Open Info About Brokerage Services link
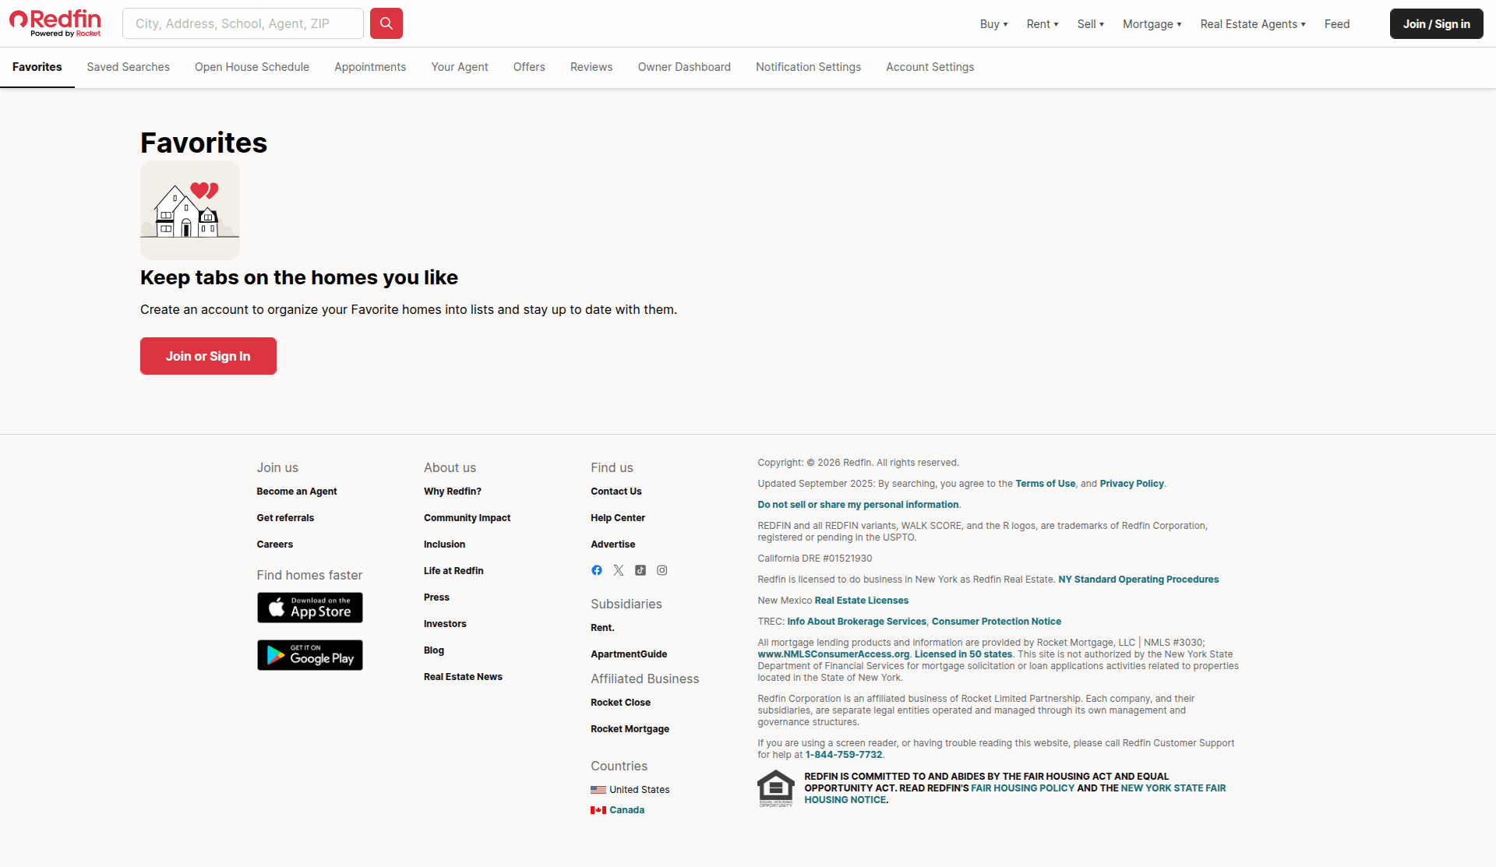 (857, 622)
